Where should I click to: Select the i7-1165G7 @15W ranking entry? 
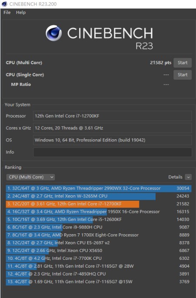click(x=99, y=282)
